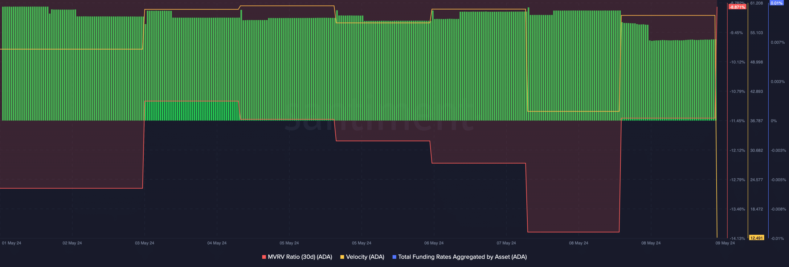The width and height of the screenshot is (789, 267).
Task: Click the yellow 12.491 current value badge
Action: coord(757,238)
